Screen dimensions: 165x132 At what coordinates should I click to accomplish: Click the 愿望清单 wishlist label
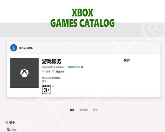coord(60,72)
